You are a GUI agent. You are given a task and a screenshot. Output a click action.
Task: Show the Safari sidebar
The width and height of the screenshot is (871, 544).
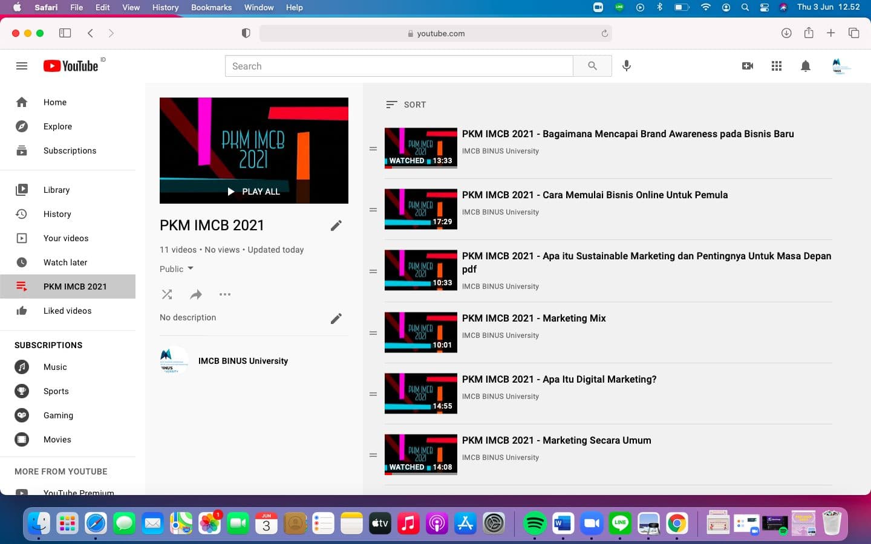tap(65, 33)
